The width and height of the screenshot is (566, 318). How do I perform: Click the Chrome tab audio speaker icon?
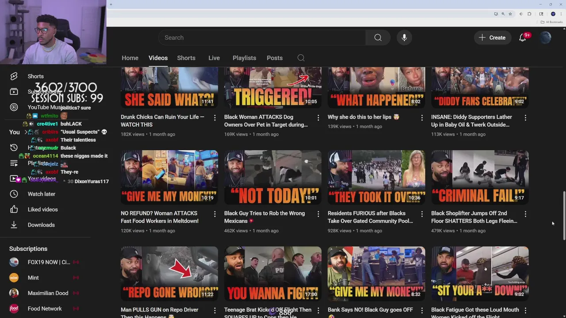click(521, 14)
